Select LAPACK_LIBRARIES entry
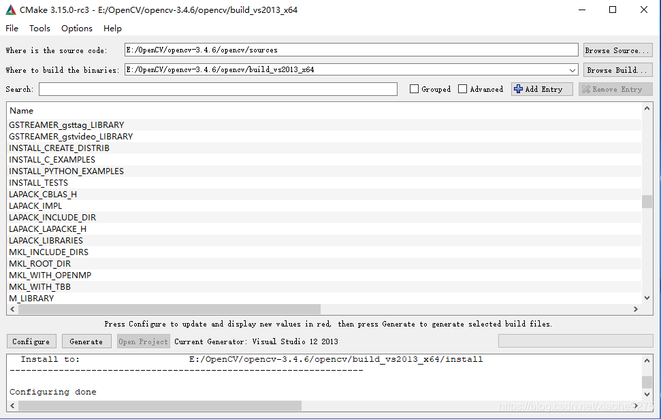 [x=325, y=241]
